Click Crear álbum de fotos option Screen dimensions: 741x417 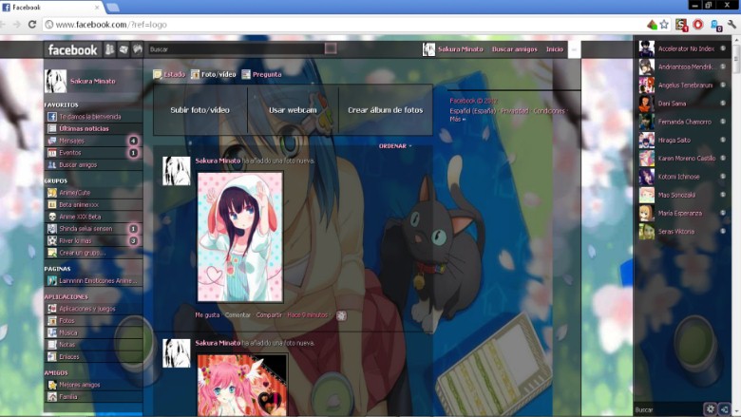pyautogui.click(x=385, y=110)
